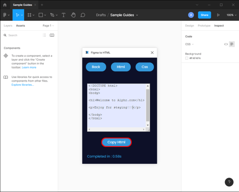Click inside the HTML code text area
The width and height of the screenshot is (239, 192).
[117, 106]
